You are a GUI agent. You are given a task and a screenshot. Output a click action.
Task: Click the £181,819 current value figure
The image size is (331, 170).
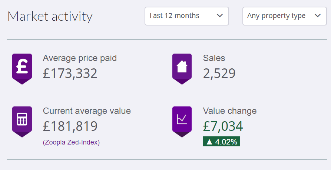tap(70, 126)
